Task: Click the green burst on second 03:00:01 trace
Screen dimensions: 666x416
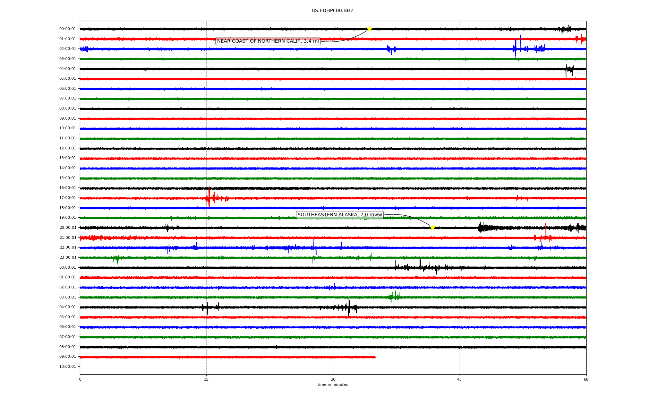Action: pyautogui.click(x=394, y=297)
